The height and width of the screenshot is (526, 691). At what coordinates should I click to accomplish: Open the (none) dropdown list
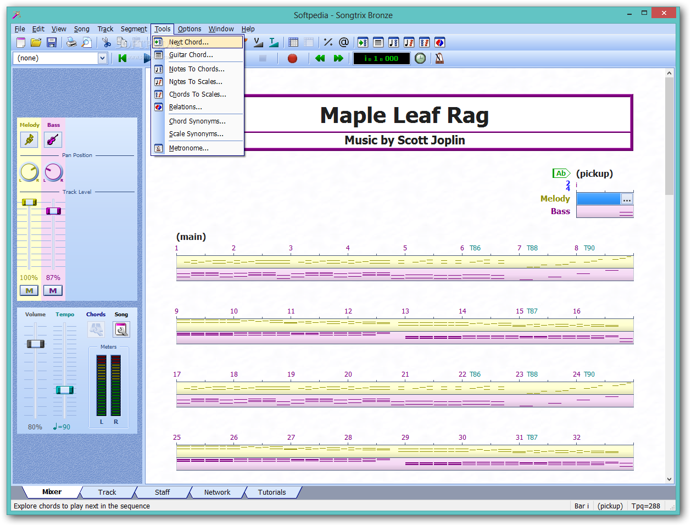click(102, 58)
